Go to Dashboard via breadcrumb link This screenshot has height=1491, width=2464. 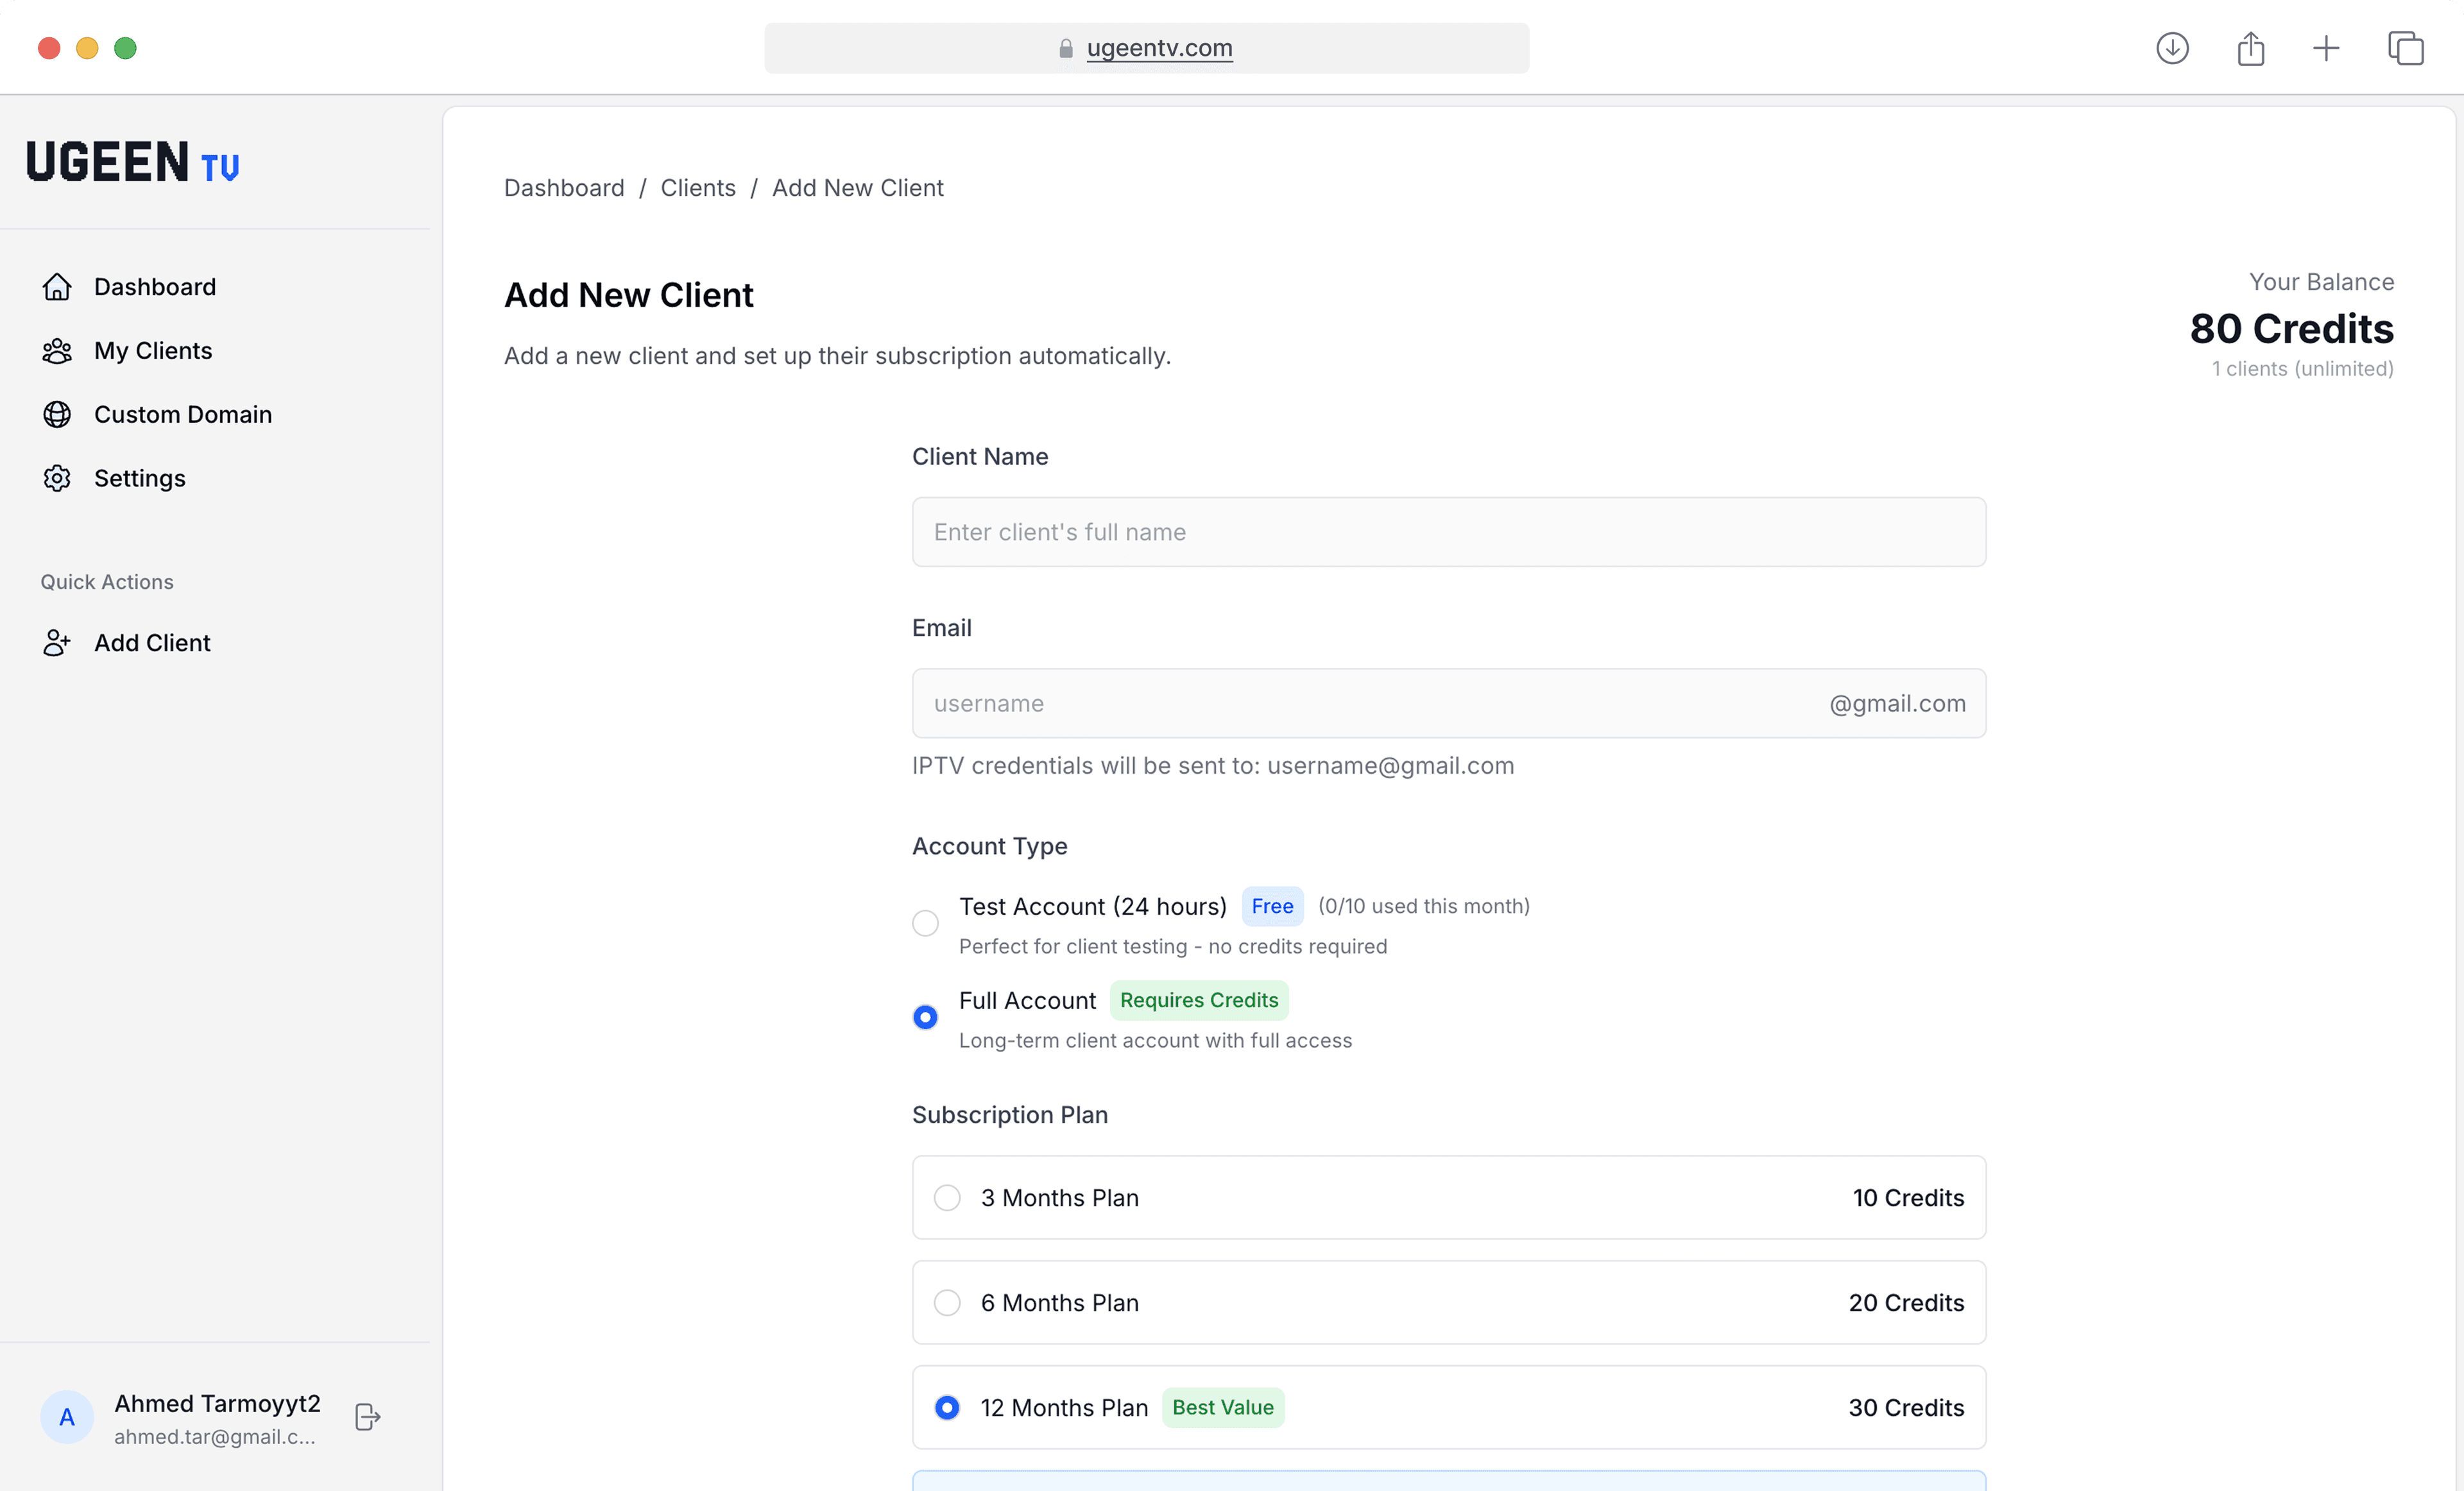(564, 188)
